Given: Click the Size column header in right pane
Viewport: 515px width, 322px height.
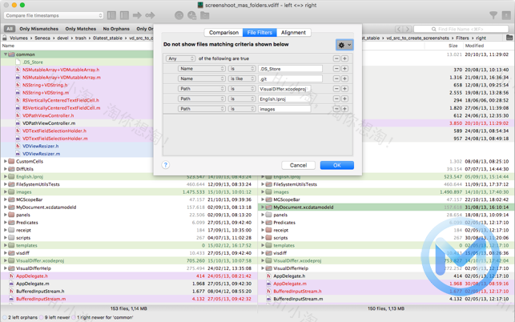Looking at the screenshot, I should (x=453, y=46).
